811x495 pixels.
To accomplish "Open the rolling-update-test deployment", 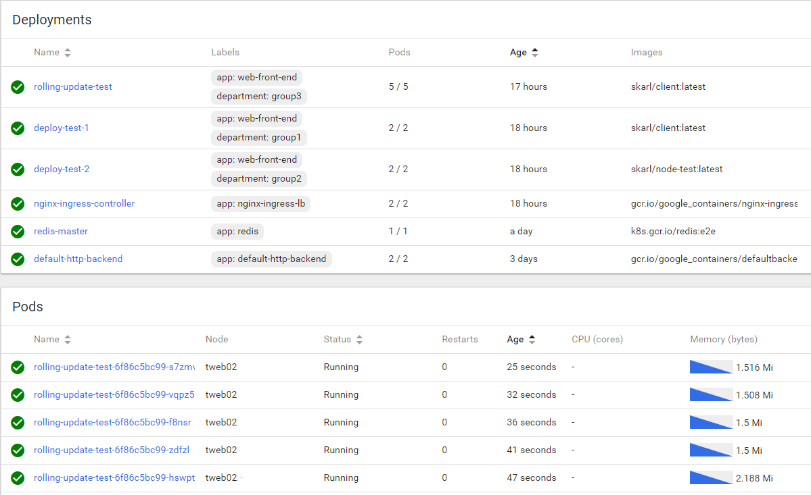I will coord(73,86).
